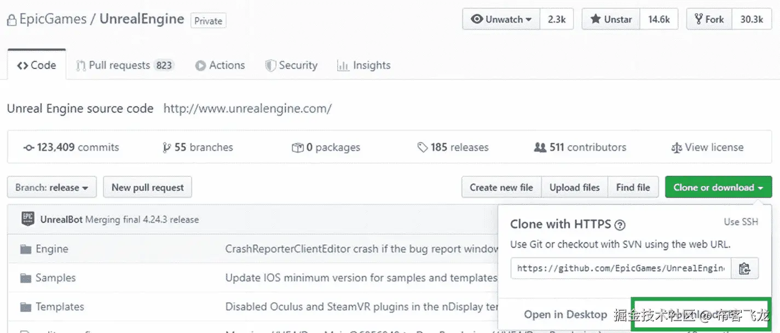View the 511 contributors page
The image size is (780, 333).
580,147
